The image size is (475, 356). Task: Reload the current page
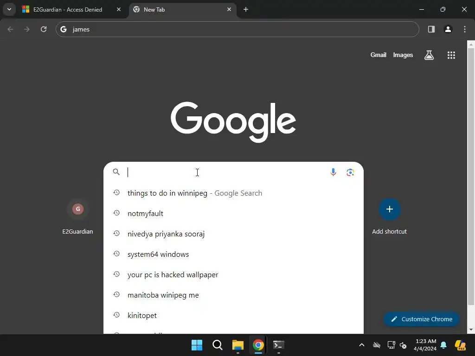coord(44,29)
